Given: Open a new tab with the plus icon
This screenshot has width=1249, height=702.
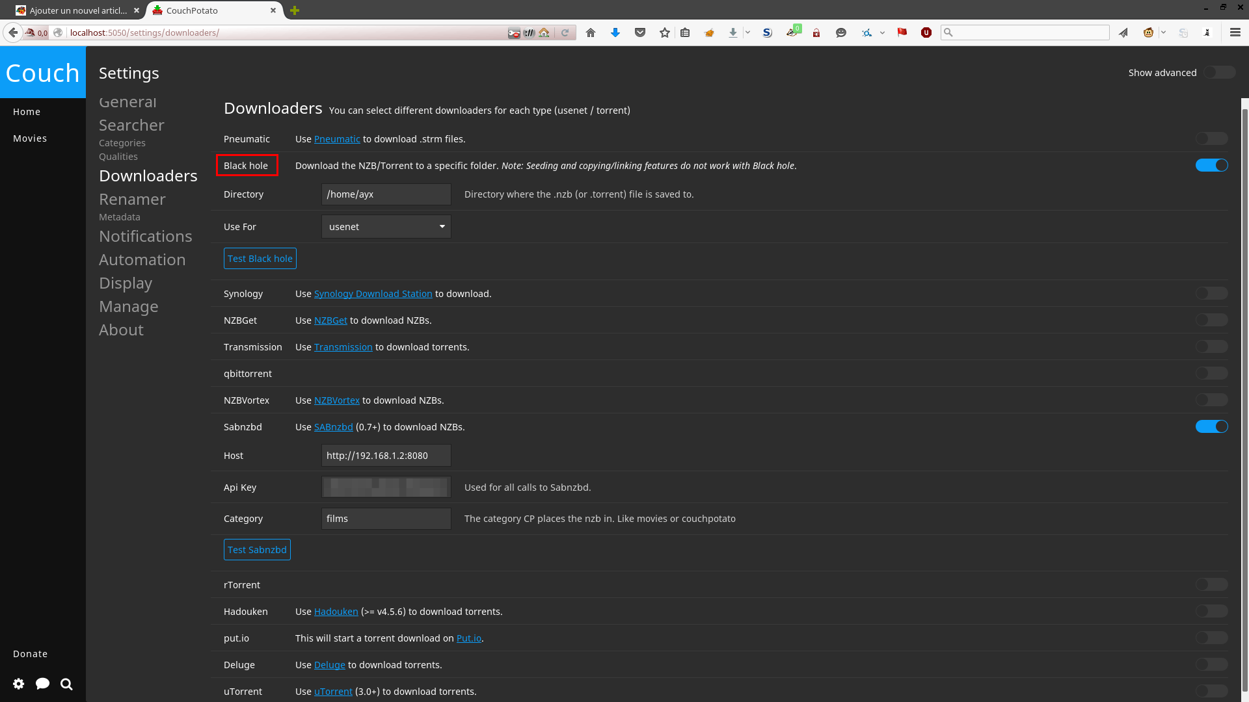Looking at the screenshot, I should [x=295, y=10].
